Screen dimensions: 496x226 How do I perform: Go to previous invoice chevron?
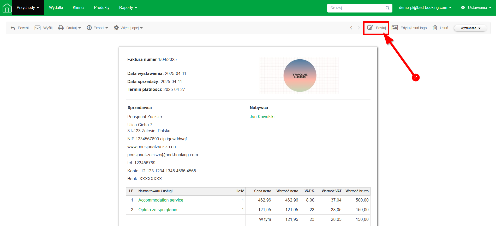[x=351, y=28]
